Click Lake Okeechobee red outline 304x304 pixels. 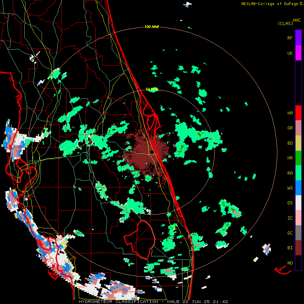139,239
